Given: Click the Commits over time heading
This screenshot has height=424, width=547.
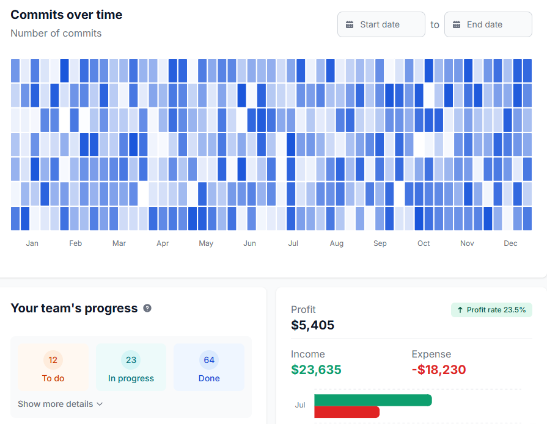Looking at the screenshot, I should [x=66, y=15].
